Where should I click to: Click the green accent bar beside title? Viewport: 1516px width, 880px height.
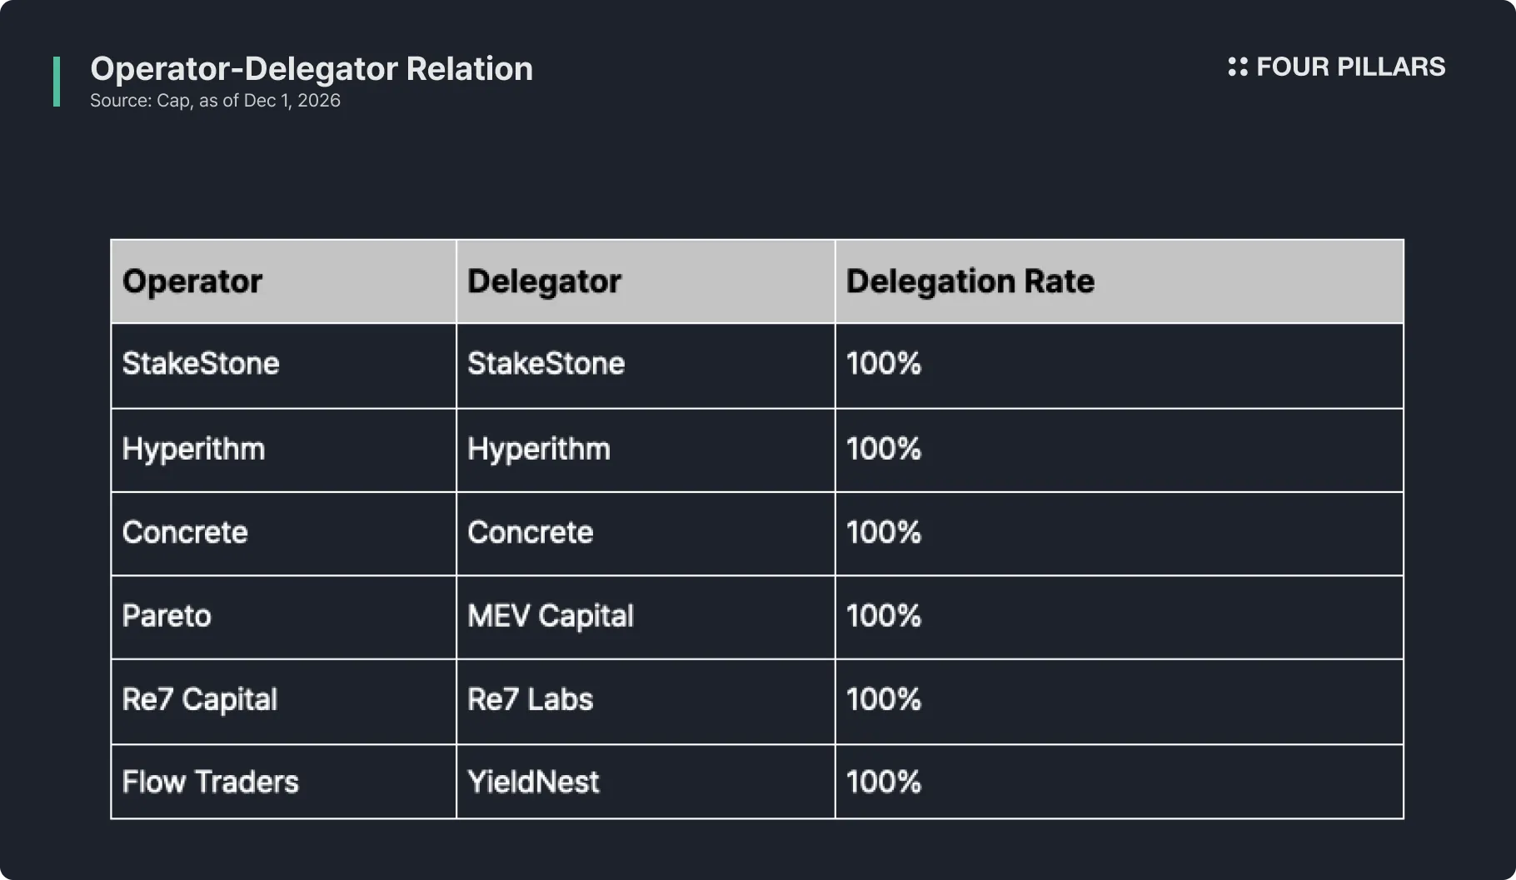[x=57, y=82]
